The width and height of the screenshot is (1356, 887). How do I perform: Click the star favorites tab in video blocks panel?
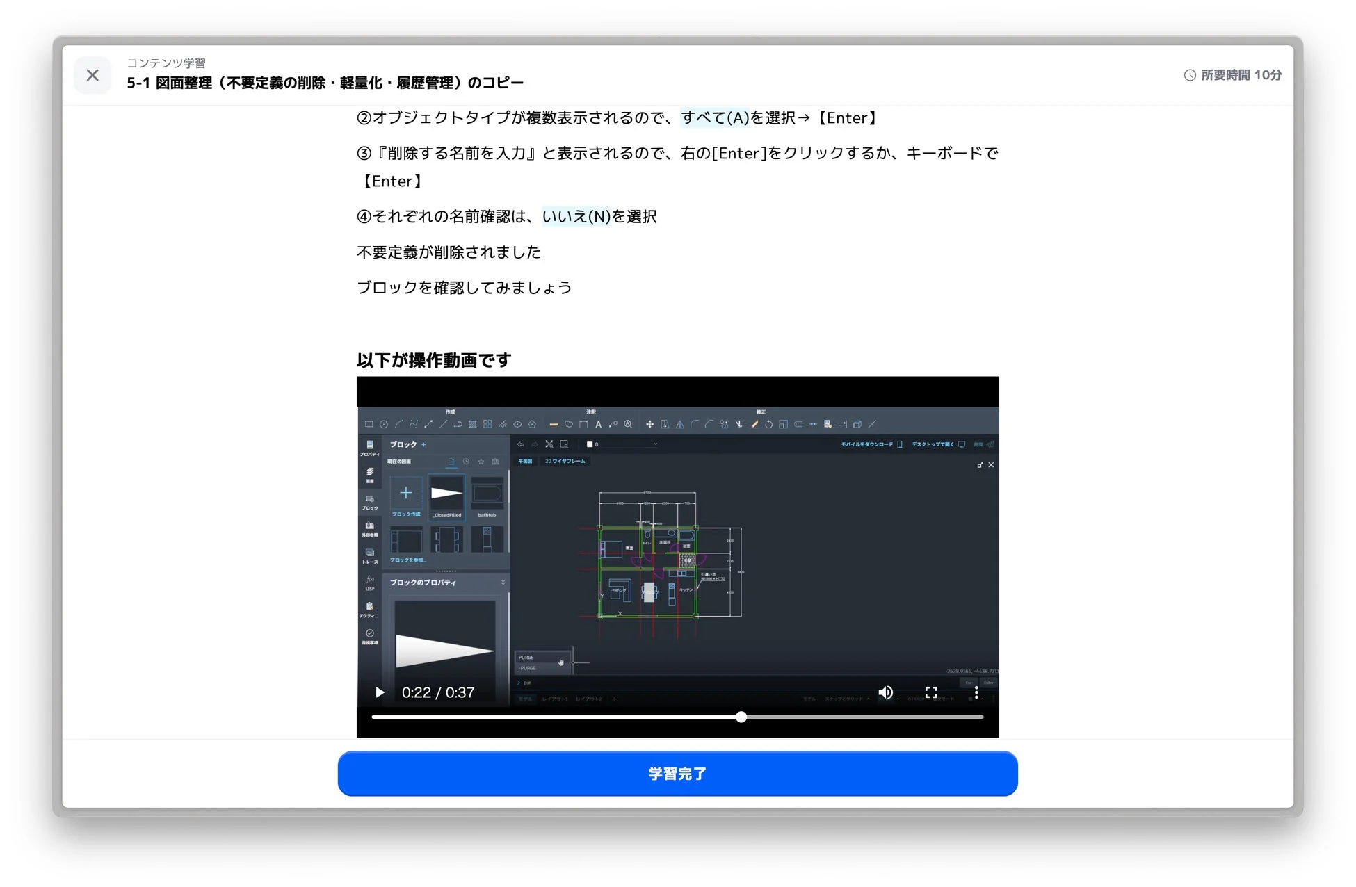[x=481, y=462]
